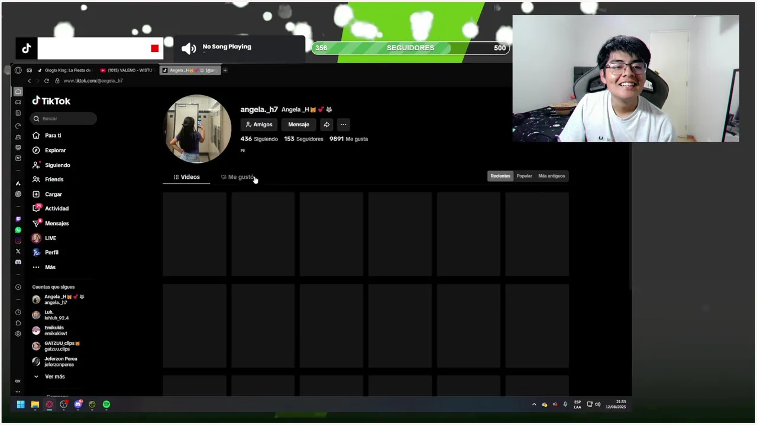The image size is (757, 425).
Task: Expand the taskbar hidden icons chevron
Action: click(x=534, y=404)
